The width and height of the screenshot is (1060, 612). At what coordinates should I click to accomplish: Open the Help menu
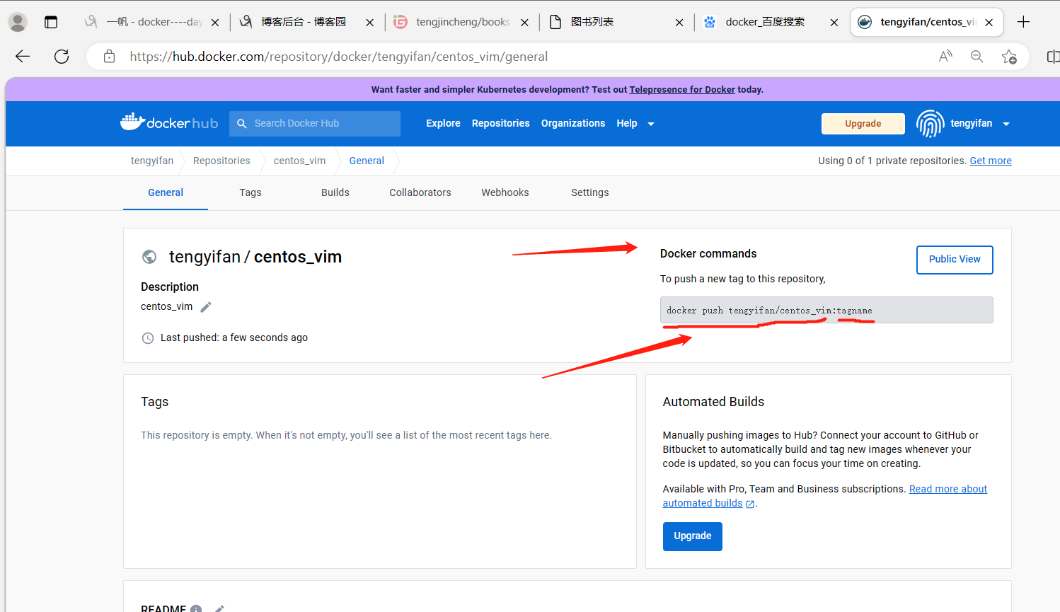pyautogui.click(x=627, y=123)
